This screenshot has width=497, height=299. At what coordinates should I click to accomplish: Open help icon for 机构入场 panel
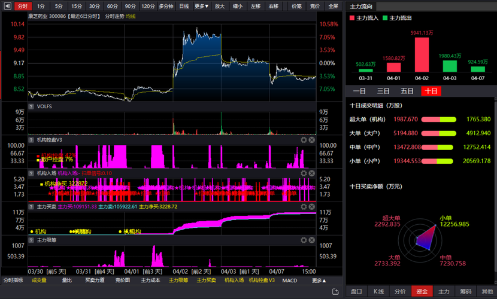[x=31, y=173]
